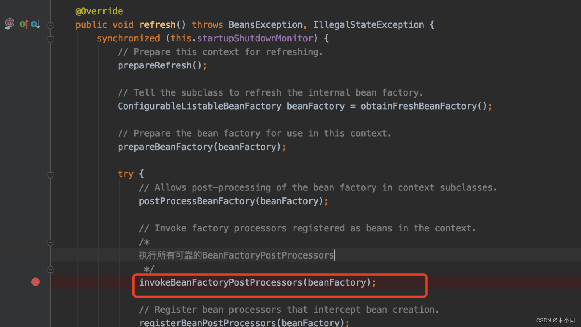Click the ConfigurableListableBeanFactory type name
The width and height of the screenshot is (581, 327).
coord(199,106)
